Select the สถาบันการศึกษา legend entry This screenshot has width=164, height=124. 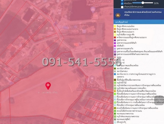(x=123, y=68)
